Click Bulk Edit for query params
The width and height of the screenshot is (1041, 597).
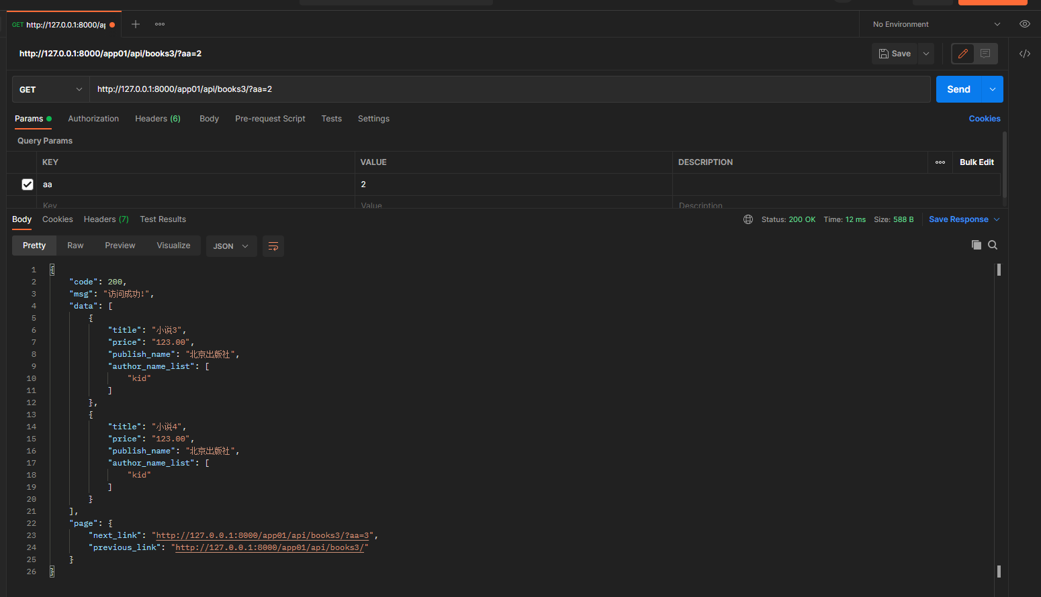click(x=977, y=162)
